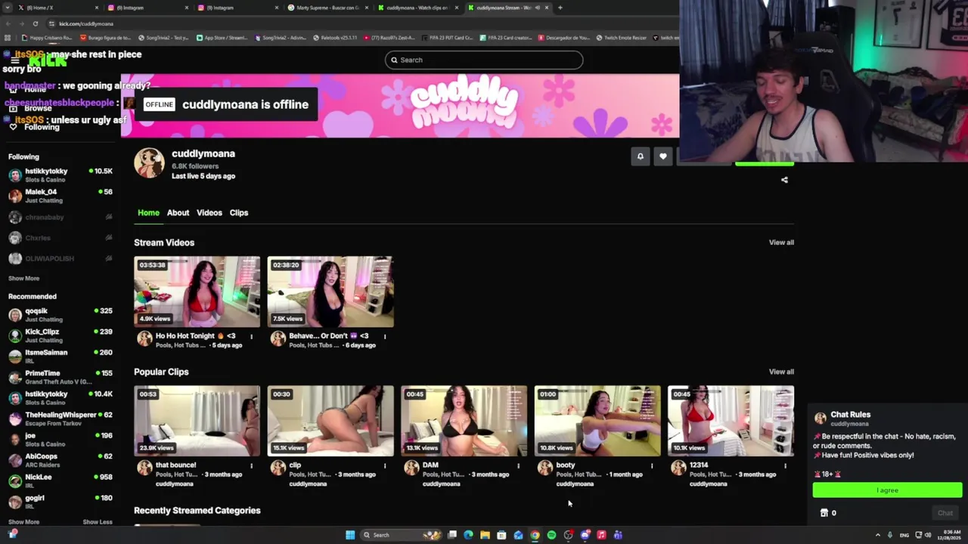Switch to Marty Supreme search browser tab
This screenshot has height=544, width=968.
pyautogui.click(x=327, y=8)
